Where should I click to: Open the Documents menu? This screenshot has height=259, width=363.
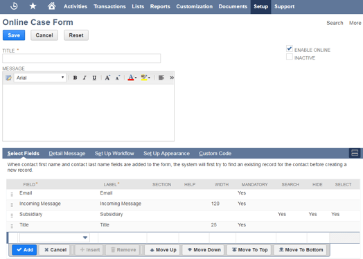click(233, 6)
